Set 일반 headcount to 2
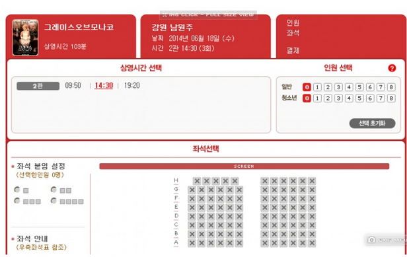This screenshot has height=257, width=407. click(x=328, y=87)
